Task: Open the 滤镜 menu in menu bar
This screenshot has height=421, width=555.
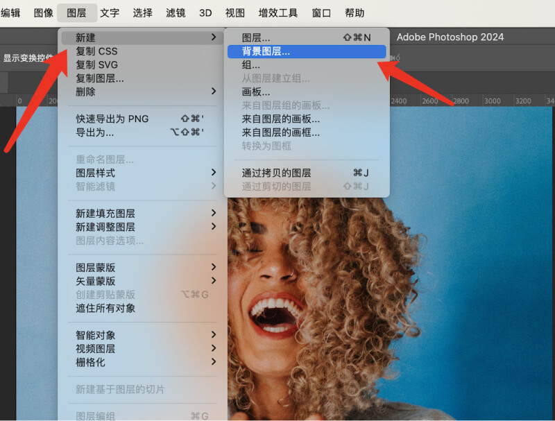Action: tap(176, 13)
